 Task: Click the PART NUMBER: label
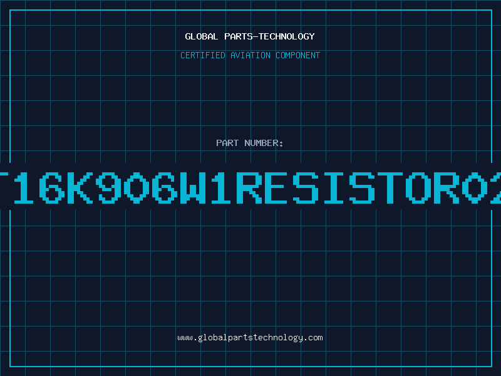(x=249, y=143)
